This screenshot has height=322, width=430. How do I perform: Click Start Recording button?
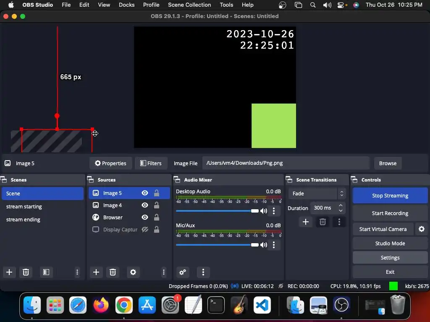pyautogui.click(x=390, y=213)
